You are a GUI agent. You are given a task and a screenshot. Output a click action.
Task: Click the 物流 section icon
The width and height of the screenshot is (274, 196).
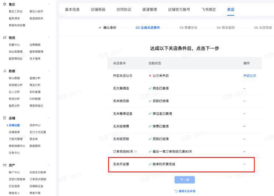point(5,38)
